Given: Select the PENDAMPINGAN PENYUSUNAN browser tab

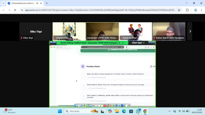Looking at the screenshot, I should (x=21, y=3).
